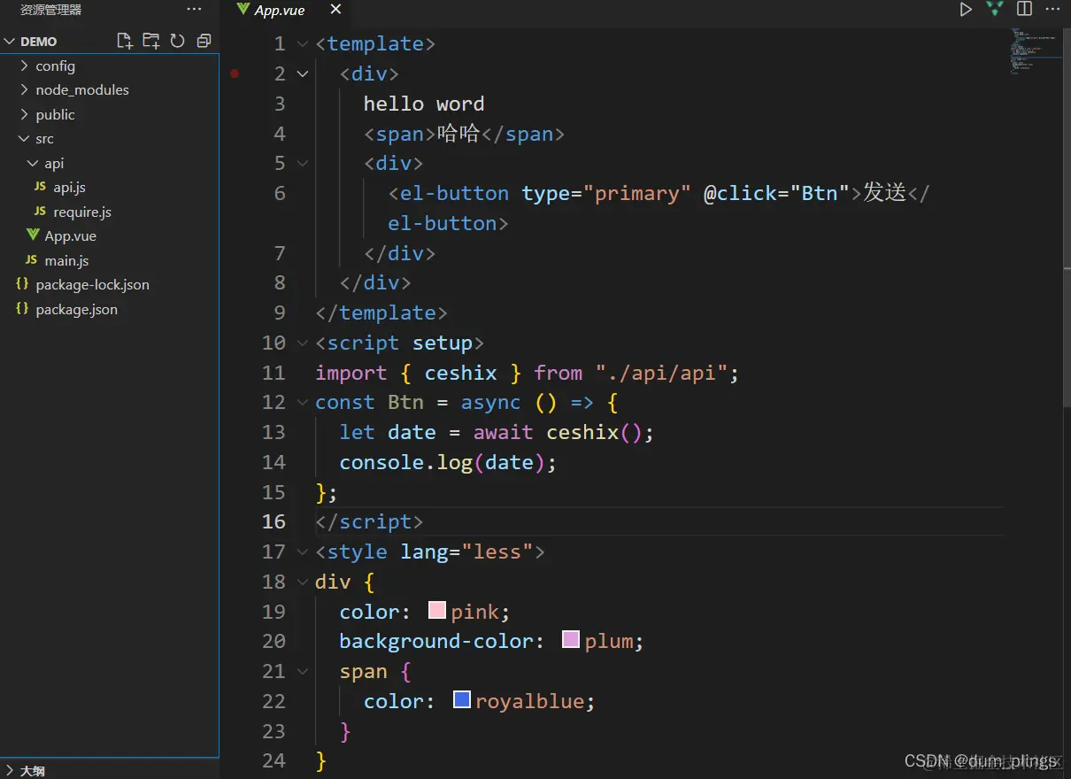The height and width of the screenshot is (779, 1071).
Task: Click the braces icon beside package-lock.json
Action: tap(22, 284)
